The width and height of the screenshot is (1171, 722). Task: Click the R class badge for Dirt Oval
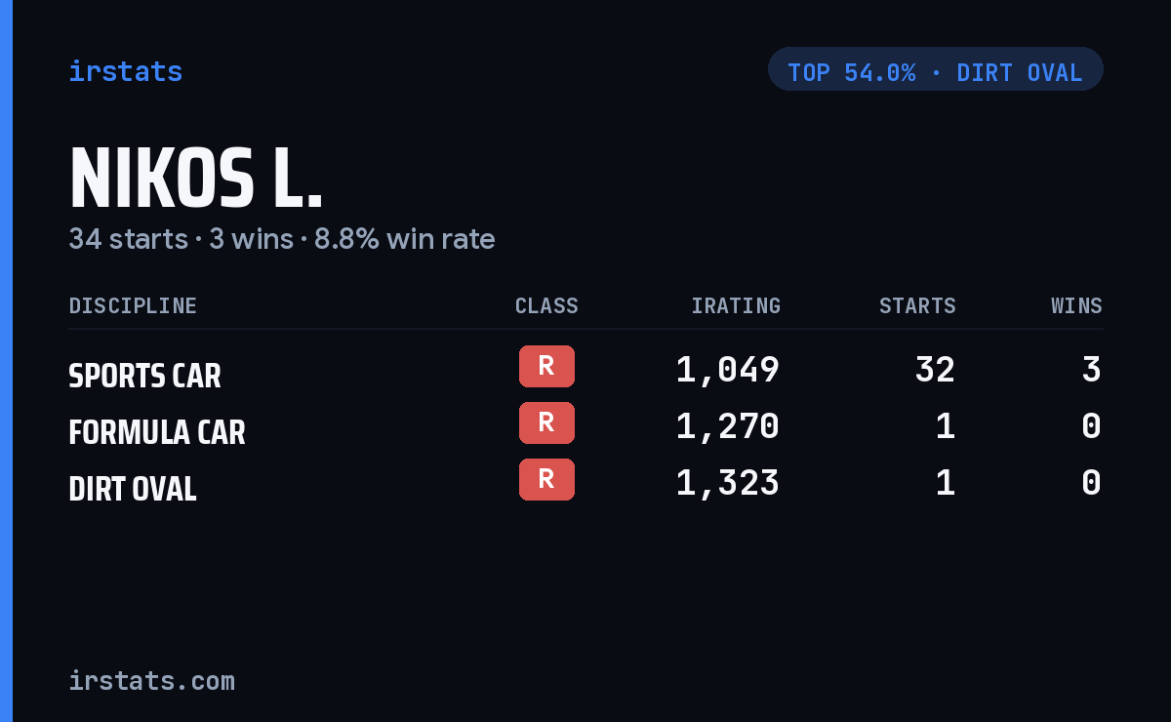pyautogui.click(x=546, y=480)
